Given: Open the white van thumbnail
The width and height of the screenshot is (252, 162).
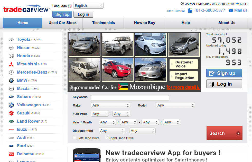Looking at the screenshot, I should (85, 70).
